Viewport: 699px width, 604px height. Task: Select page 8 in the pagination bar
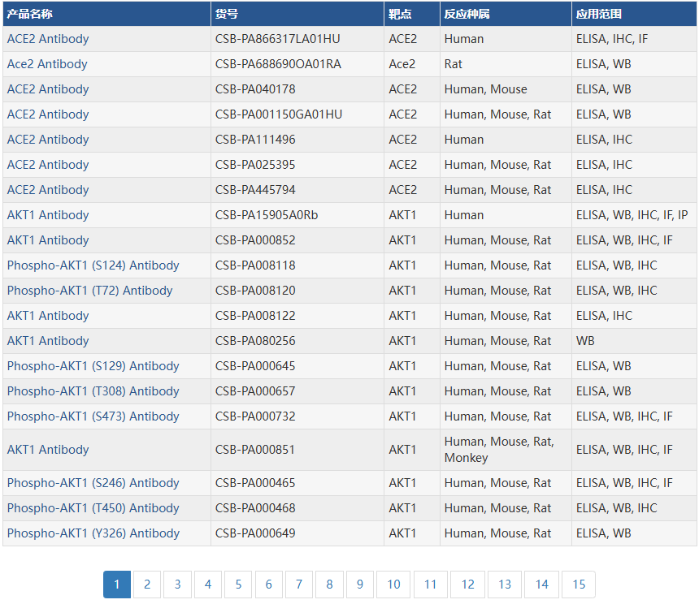[329, 585]
